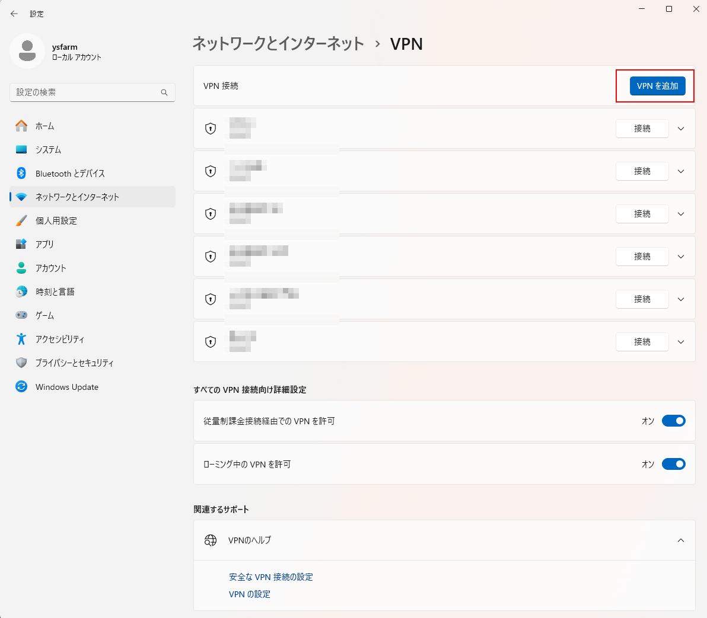Select 個人用設定 in the sidebar
707x618 pixels.
click(56, 221)
